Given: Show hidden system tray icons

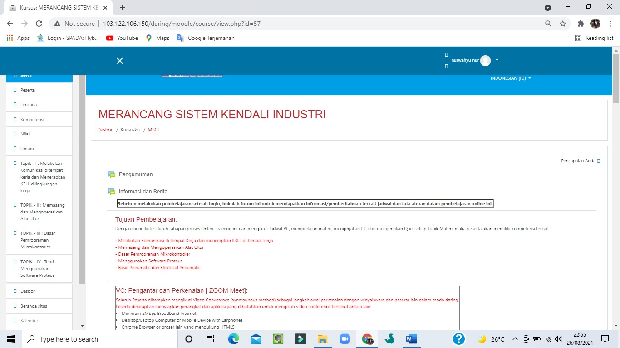Looking at the screenshot, I should (515, 339).
